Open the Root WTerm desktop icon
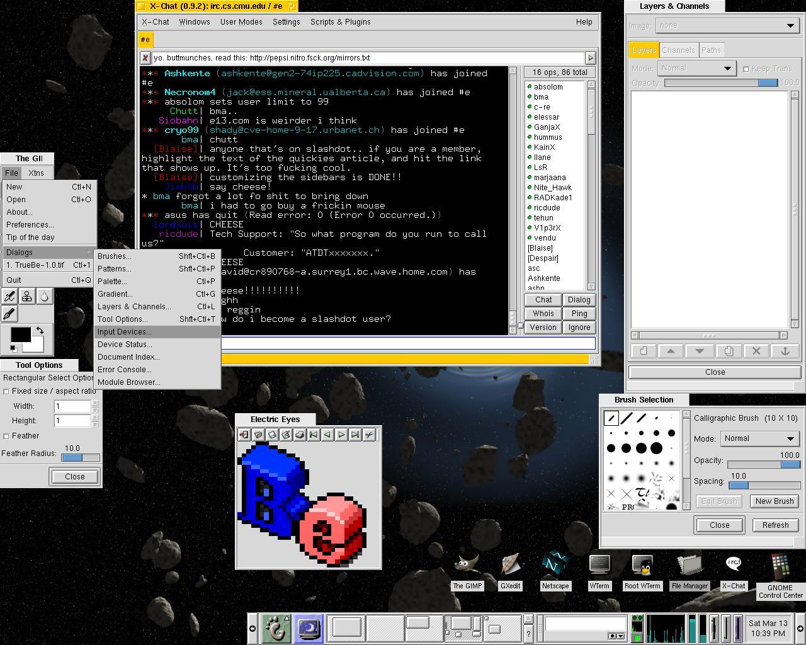This screenshot has height=645, width=806. click(642, 572)
